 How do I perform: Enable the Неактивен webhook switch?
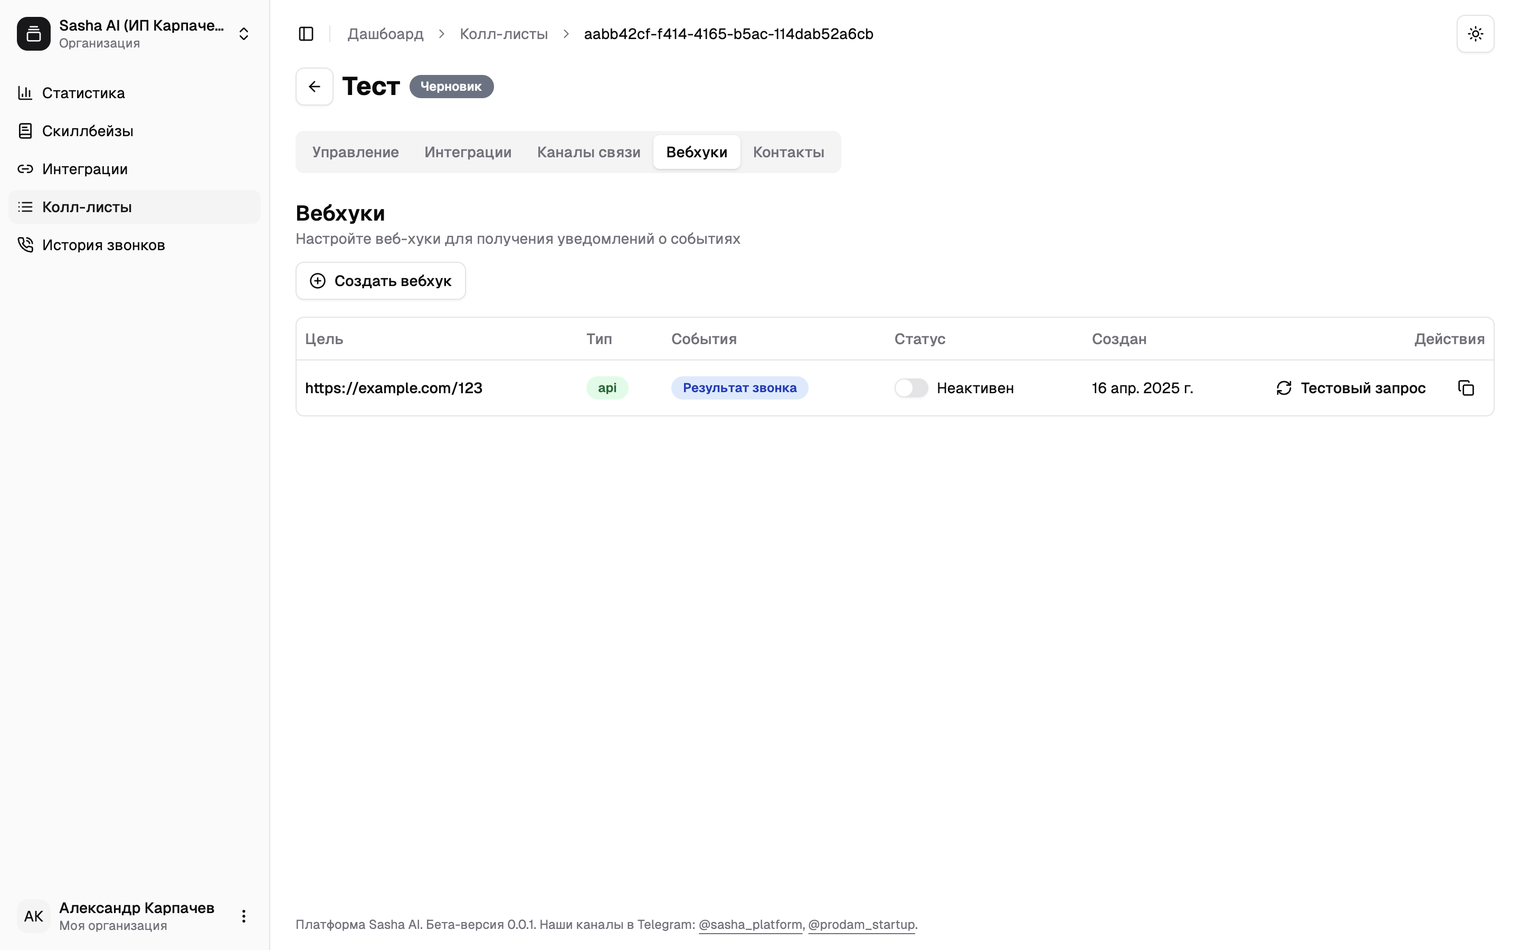[x=911, y=388]
